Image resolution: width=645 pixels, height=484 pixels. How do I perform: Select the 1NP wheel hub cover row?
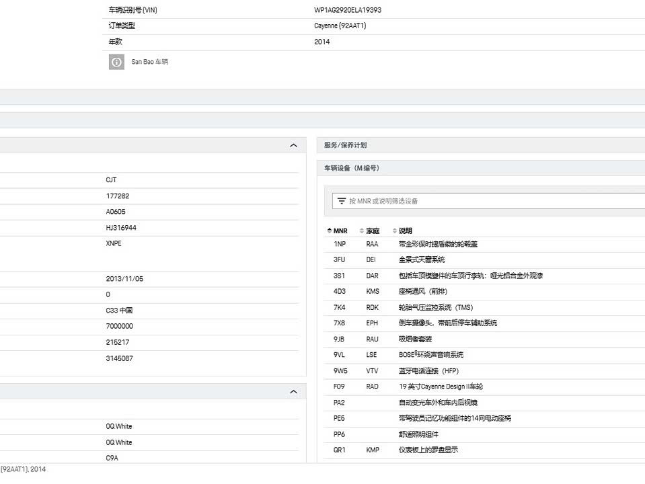pyautogui.click(x=438, y=244)
